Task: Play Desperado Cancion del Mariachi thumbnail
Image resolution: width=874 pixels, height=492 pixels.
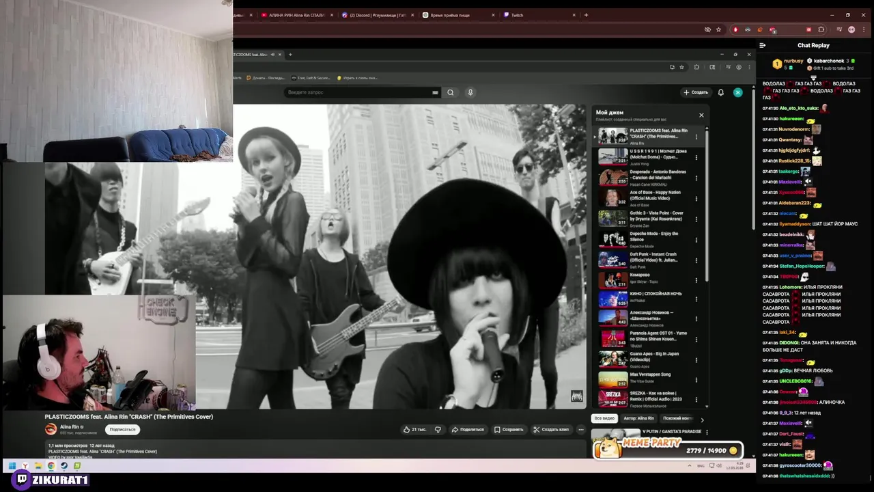Action: click(x=612, y=177)
